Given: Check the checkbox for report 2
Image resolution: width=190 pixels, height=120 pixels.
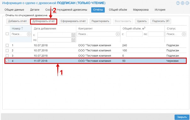Looking at the screenshot, I should (7, 50).
